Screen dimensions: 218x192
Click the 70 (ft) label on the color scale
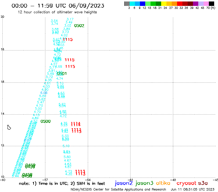tap(211, 8)
